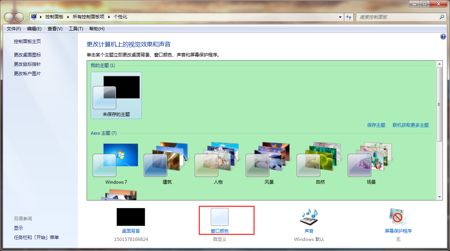Image resolution: width=450 pixels, height=251 pixels.
Task: Click the 我的主题 (1) group header
Action: click(103, 65)
